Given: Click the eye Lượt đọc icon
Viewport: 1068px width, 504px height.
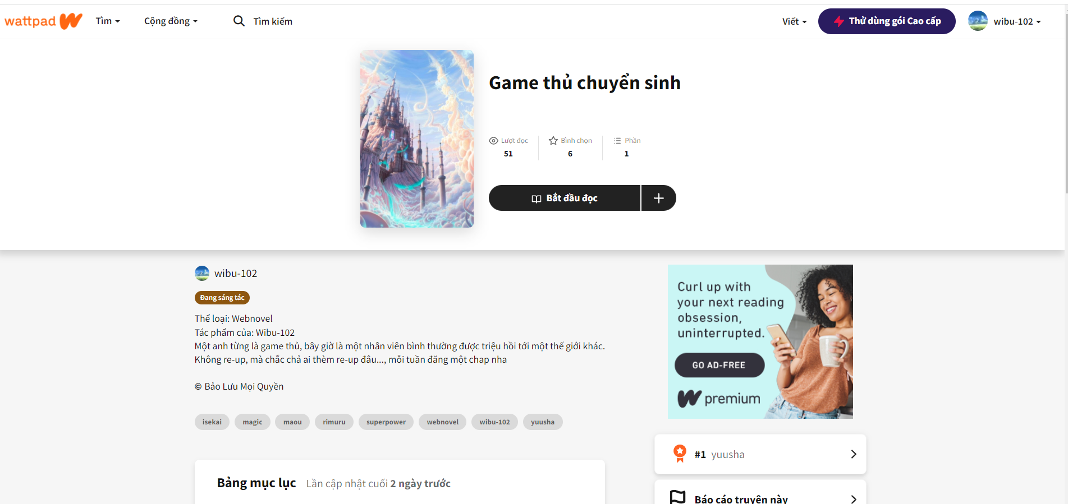Looking at the screenshot, I should tap(494, 141).
